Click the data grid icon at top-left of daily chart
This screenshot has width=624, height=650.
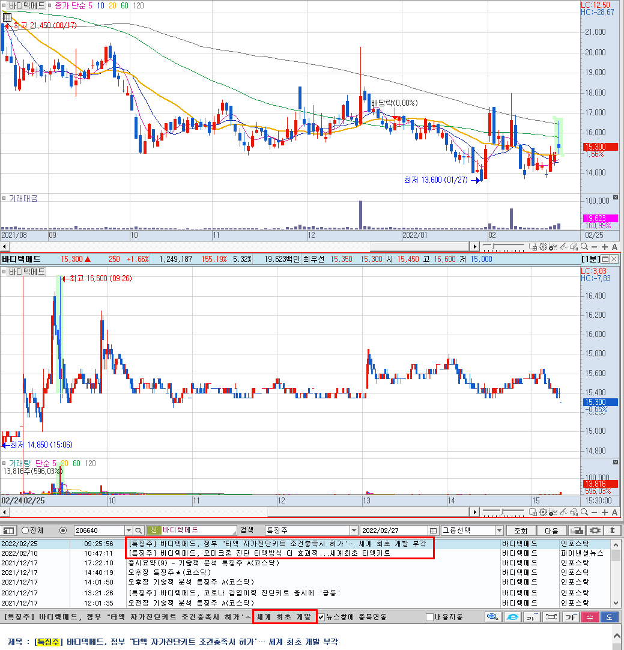(7, 17)
